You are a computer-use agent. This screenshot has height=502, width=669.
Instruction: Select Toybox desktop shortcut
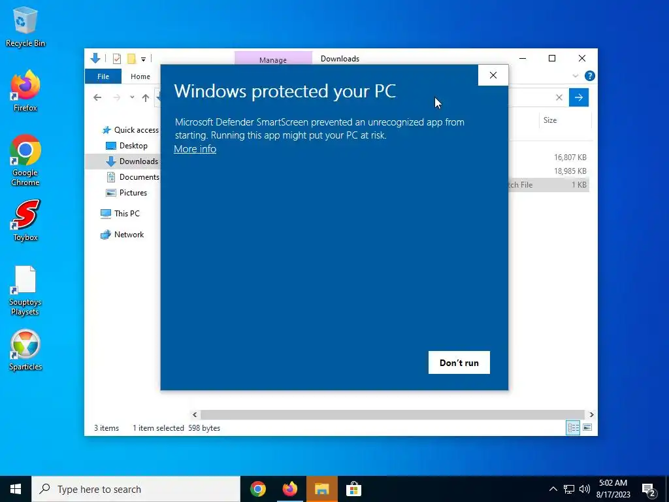25,221
